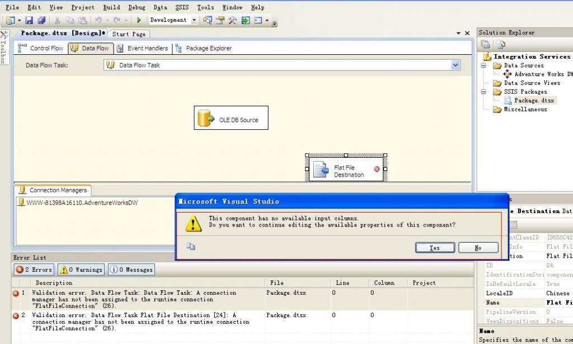Image resolution: width=573 pixels, height=344 pixels.
Task: Click the Save All toolbar icon
Action: 41,21
